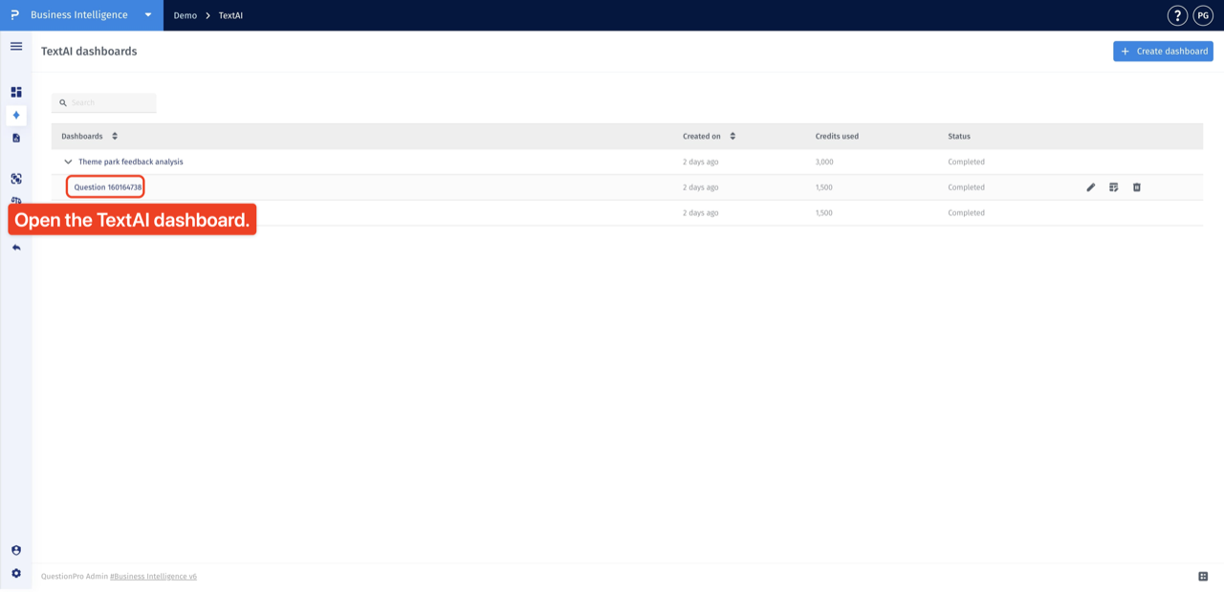The width and height of the screenshot is (1224, 592).
Task: Click the QuestionPro Admin footer text
Action: [75, 577]
